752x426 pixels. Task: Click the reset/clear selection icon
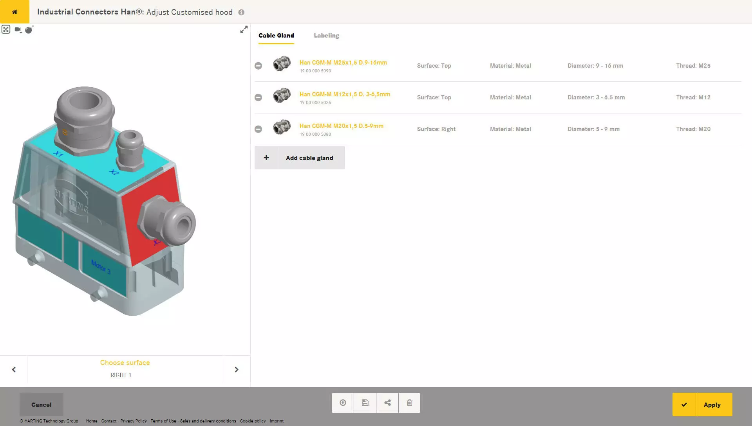(29, 29)
